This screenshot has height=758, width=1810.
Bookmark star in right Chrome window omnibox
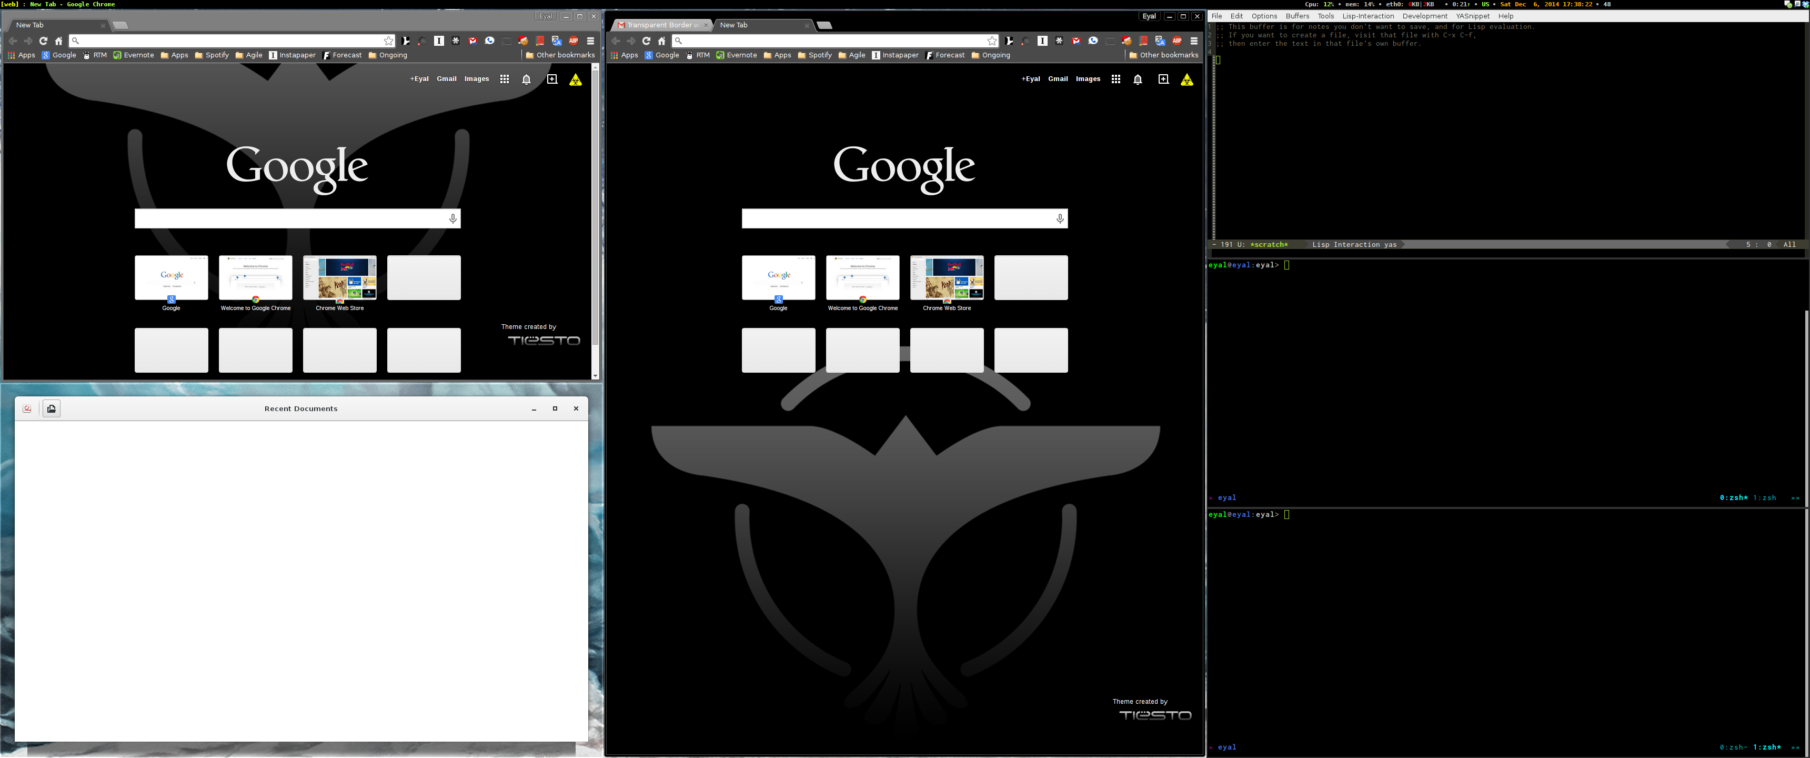(x=992, y=41)
